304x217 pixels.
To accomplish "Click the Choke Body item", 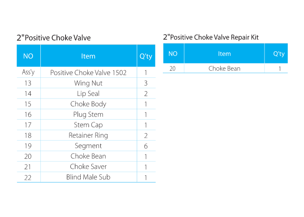I will (x=88, y=104).
